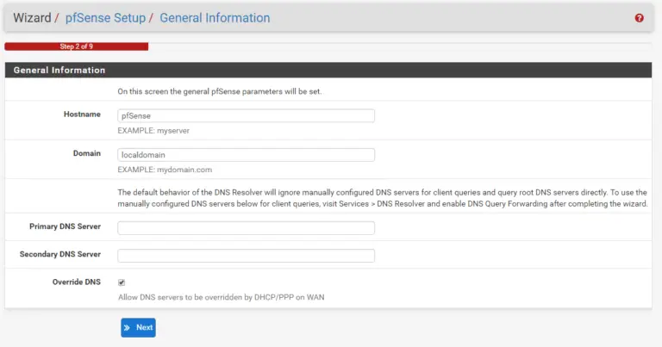Open the red help question mark icon

pos(640,18)
